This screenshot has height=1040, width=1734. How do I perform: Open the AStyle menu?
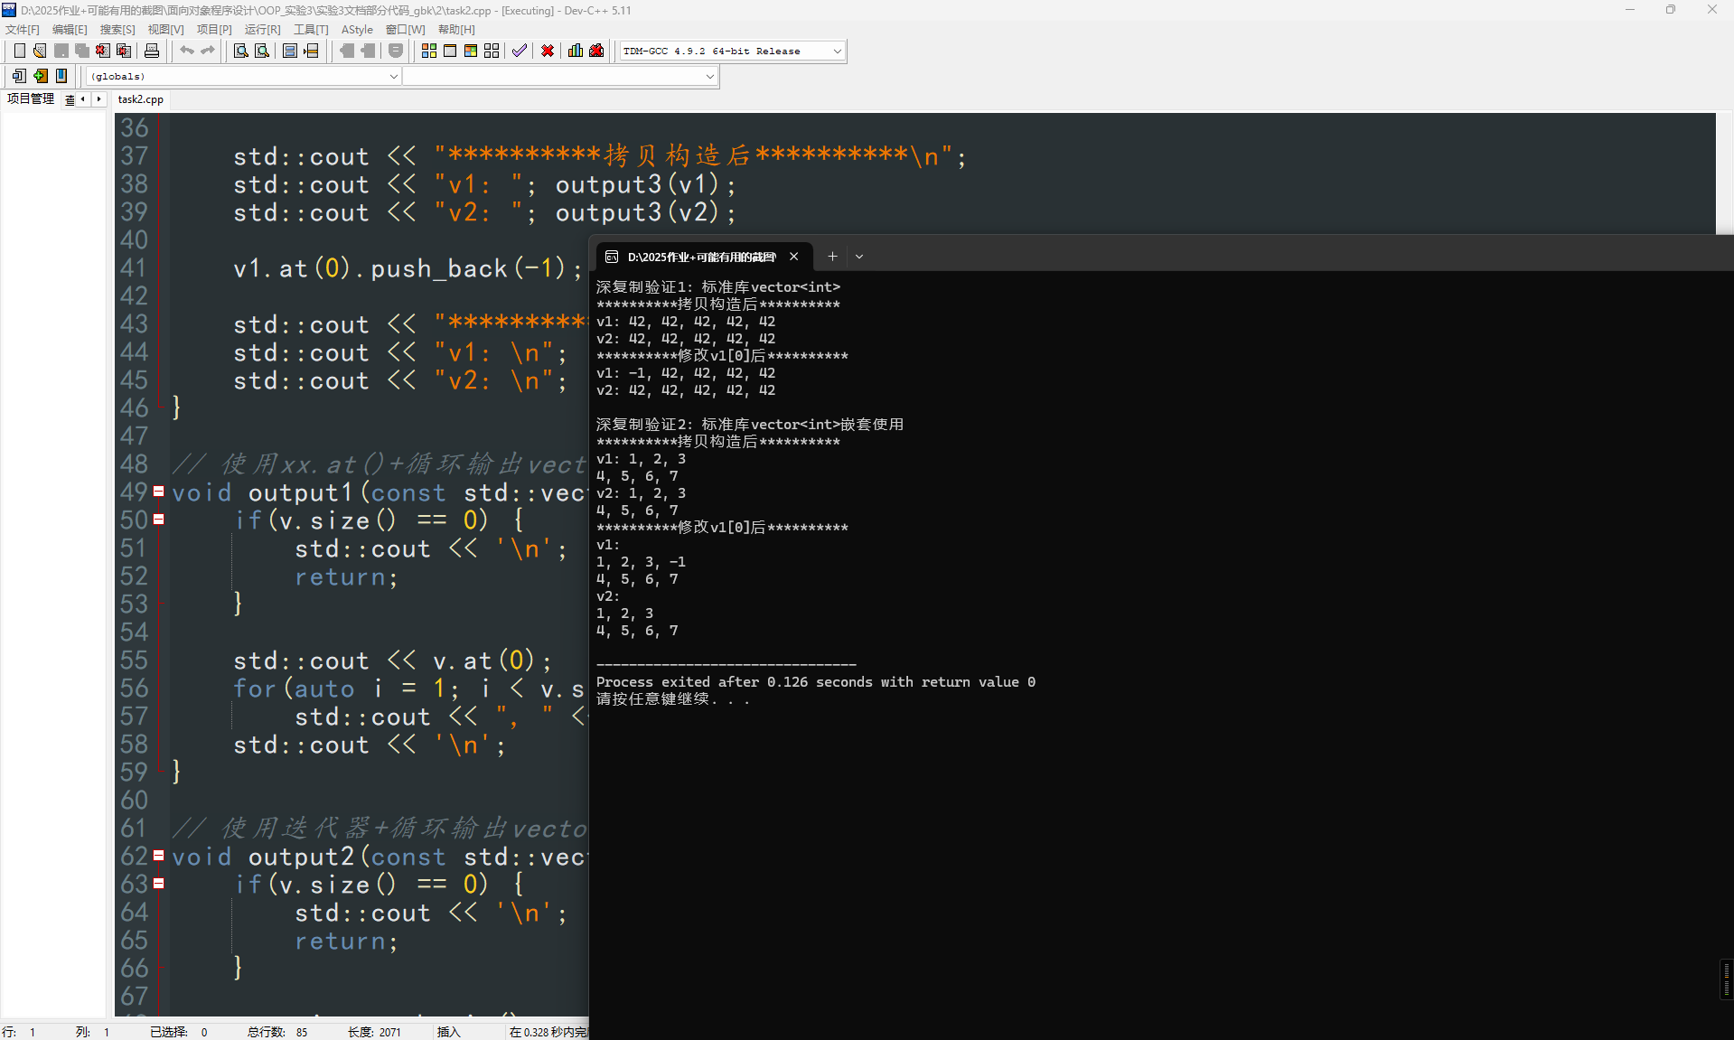357,30
